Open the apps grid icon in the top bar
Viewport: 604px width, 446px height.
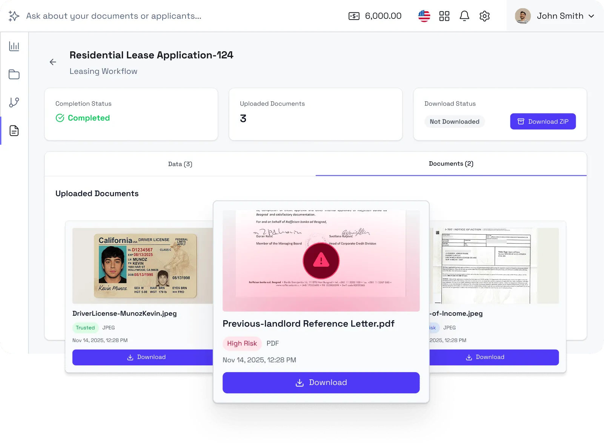444,16
